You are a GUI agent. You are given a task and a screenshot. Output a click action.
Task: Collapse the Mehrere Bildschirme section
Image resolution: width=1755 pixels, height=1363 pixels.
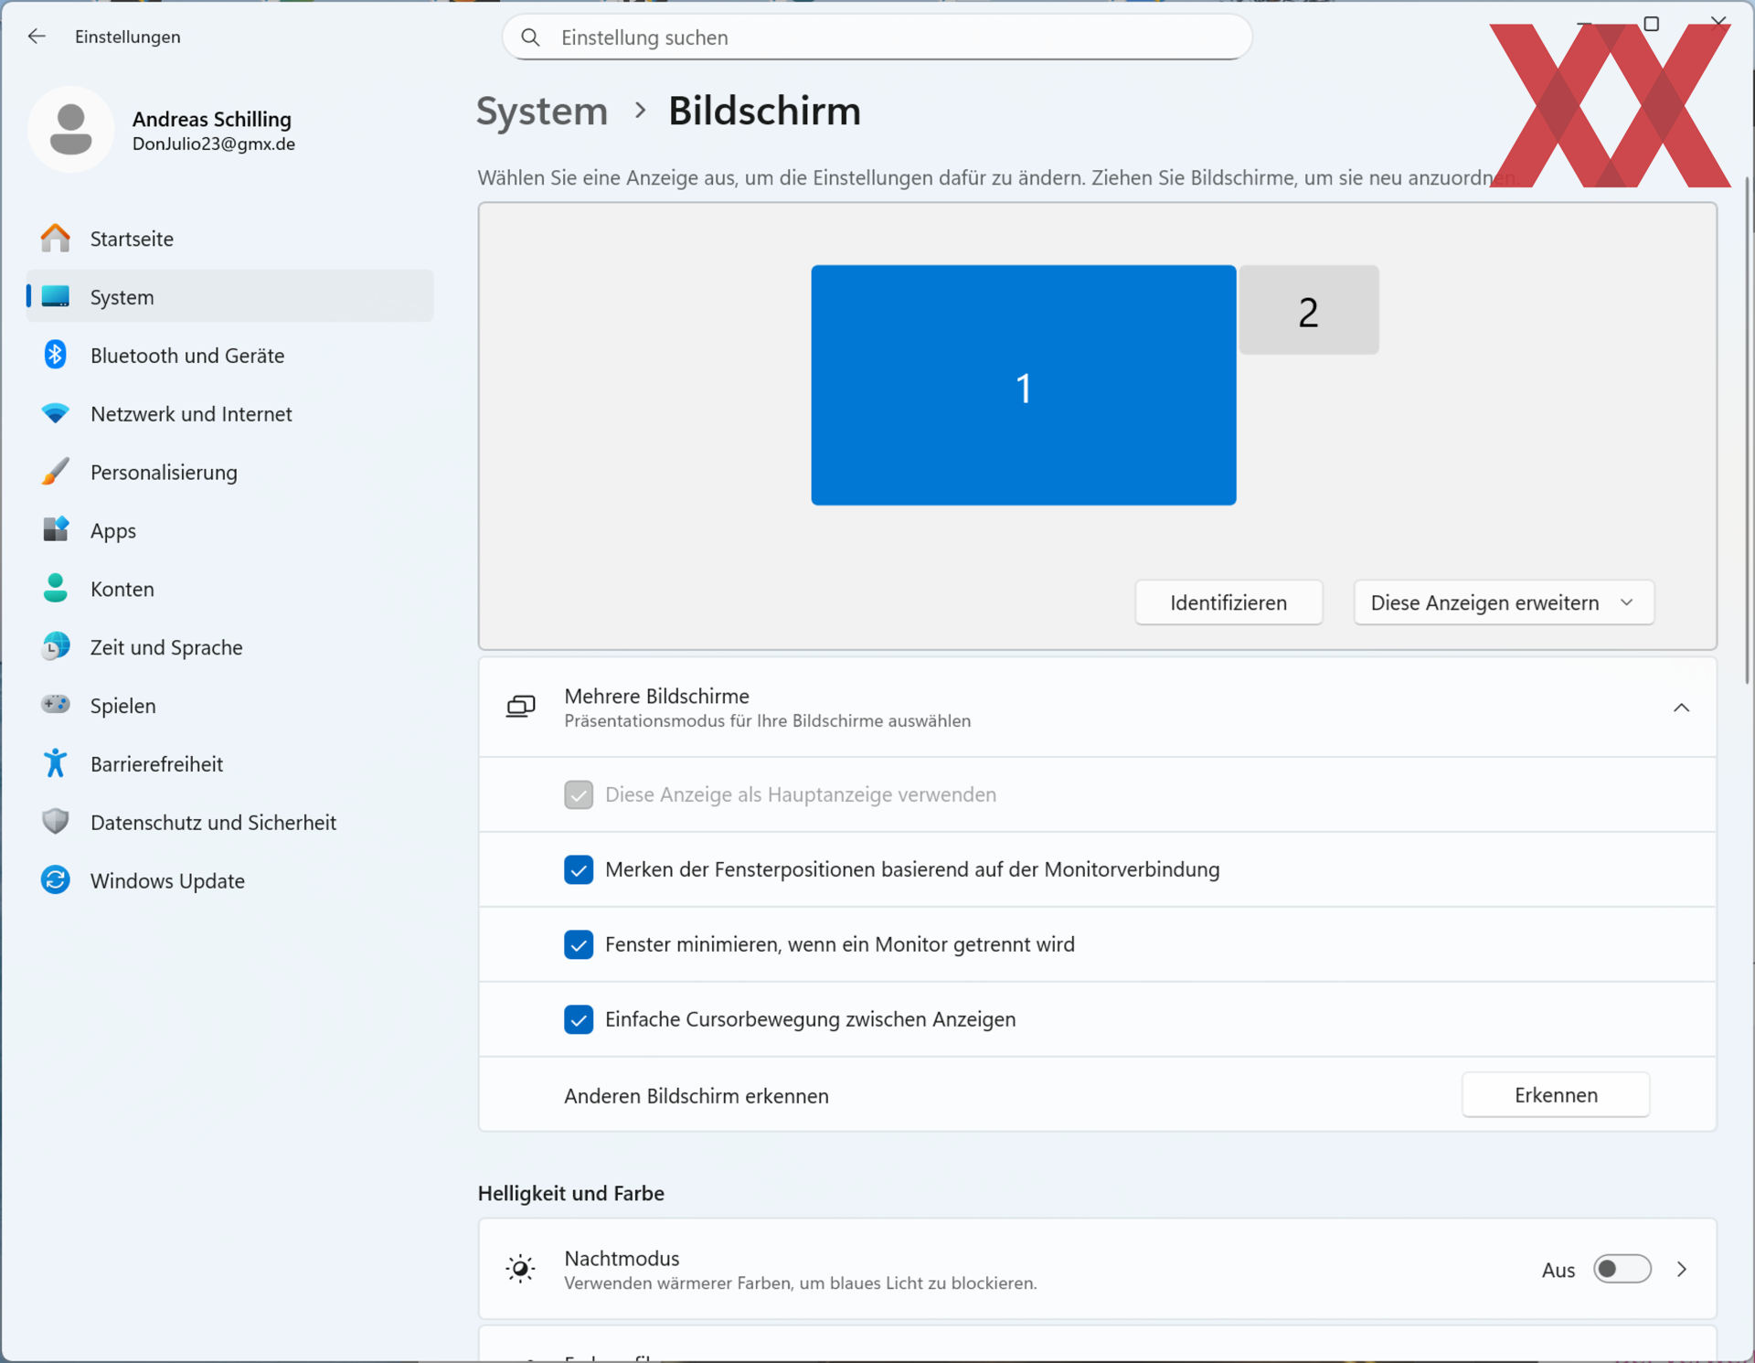(1681, 708)
